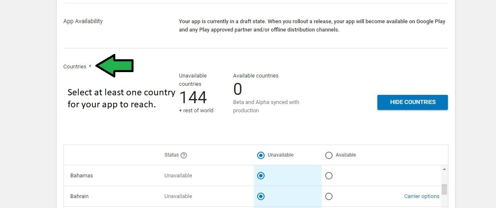Open Carrier options for Bahrain
Image resolution: width=496 pixels, height=208 pixels.
click(x=422, y=196)
